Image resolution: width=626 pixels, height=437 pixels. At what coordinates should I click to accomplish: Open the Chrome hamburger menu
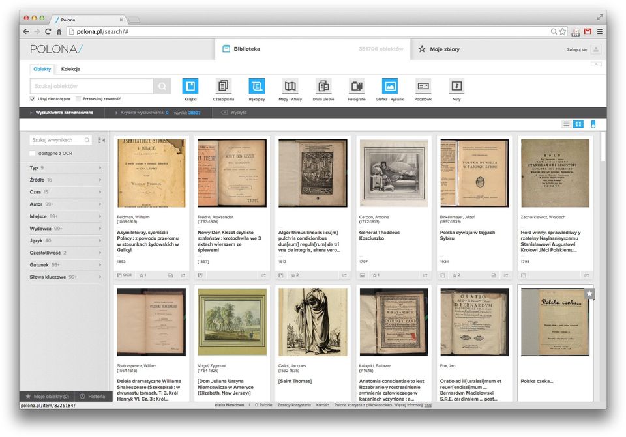(x=600, y=31)
